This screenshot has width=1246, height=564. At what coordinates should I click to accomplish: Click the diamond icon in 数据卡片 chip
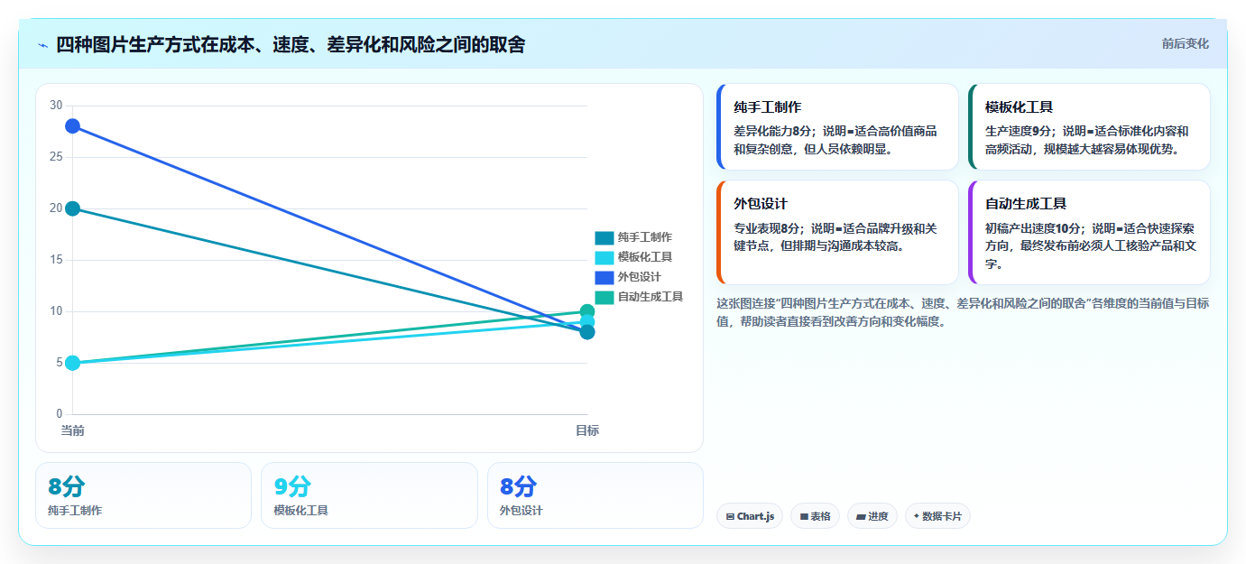pos(916,516)
